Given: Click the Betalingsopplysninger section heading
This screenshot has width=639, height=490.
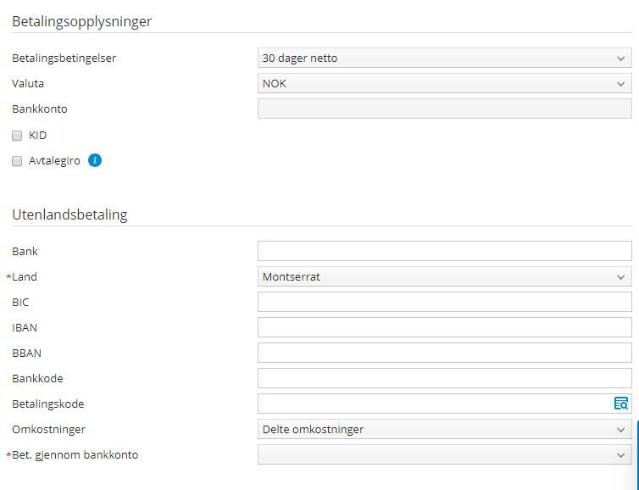Looking at the screenshot, I should tap(82, 21).
